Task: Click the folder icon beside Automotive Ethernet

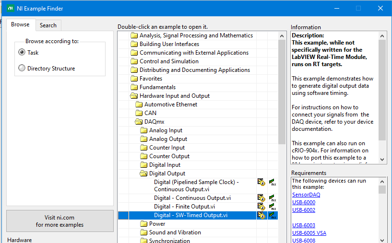Action: (x=139, y=104)
